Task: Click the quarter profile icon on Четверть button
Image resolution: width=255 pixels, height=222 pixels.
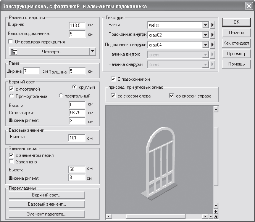Action: click(x=14, y=52)
